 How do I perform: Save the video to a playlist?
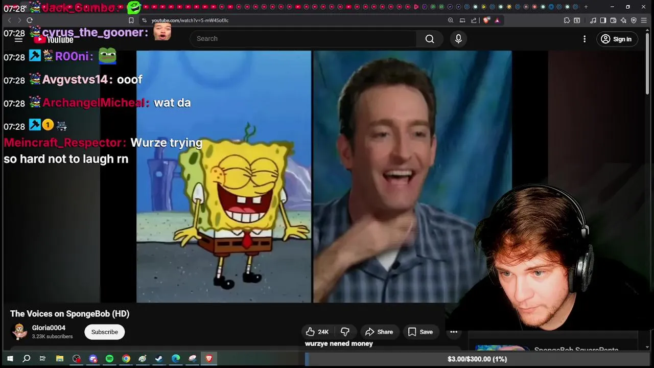(x=420, y=332)
